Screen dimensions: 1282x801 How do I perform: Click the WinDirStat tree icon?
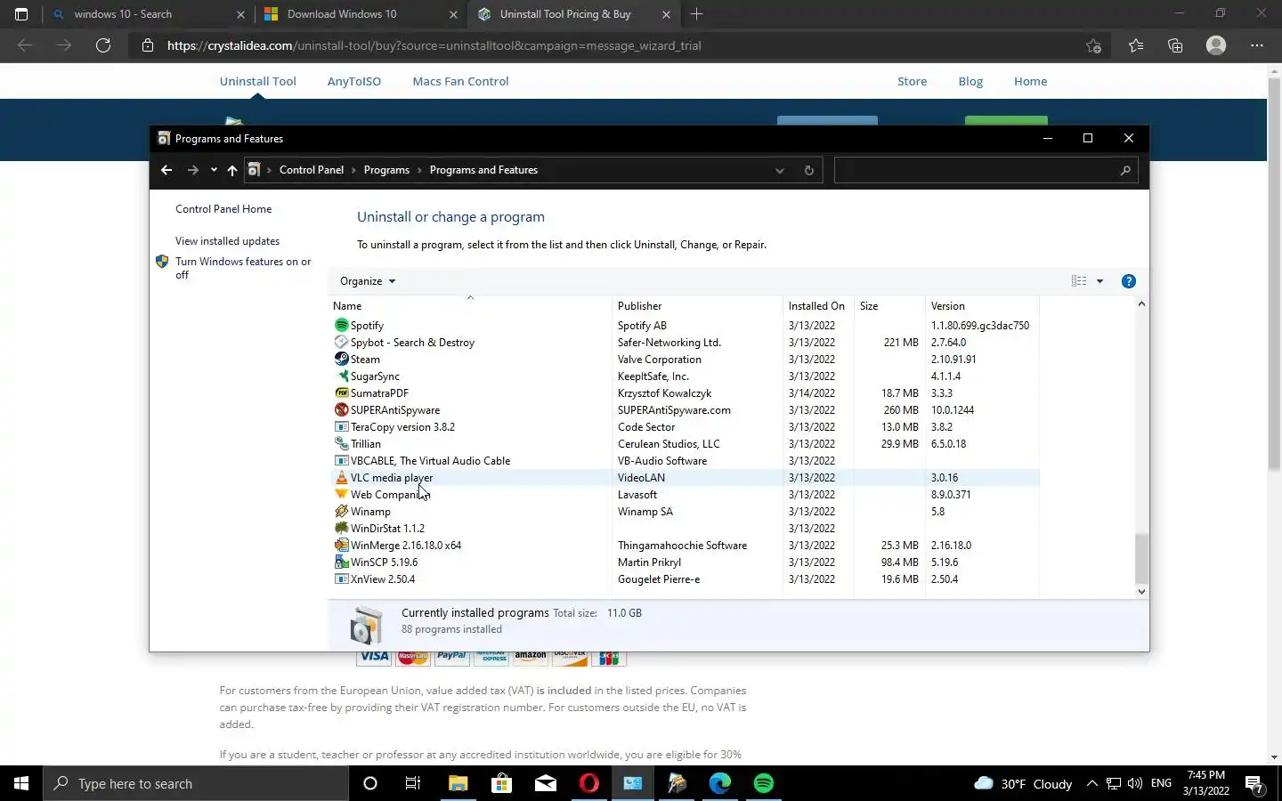point(341,529)
